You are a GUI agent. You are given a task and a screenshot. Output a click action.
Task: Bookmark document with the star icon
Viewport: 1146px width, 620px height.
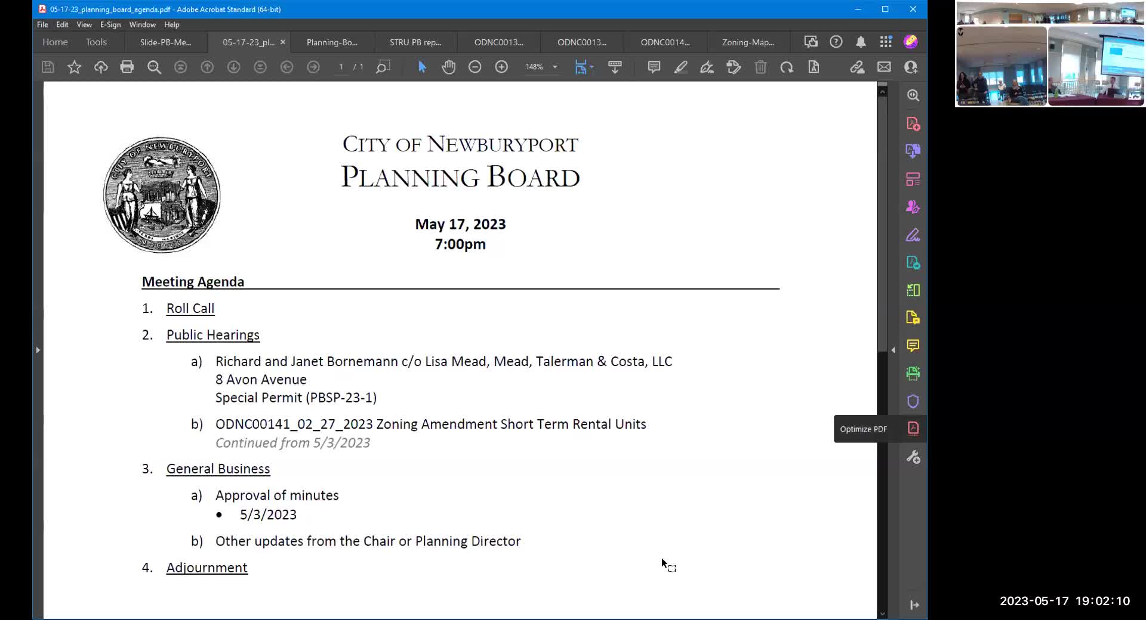(x=74, y=67)
